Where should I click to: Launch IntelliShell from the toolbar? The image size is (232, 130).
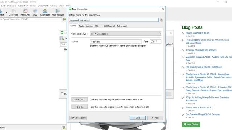point(25,13)
